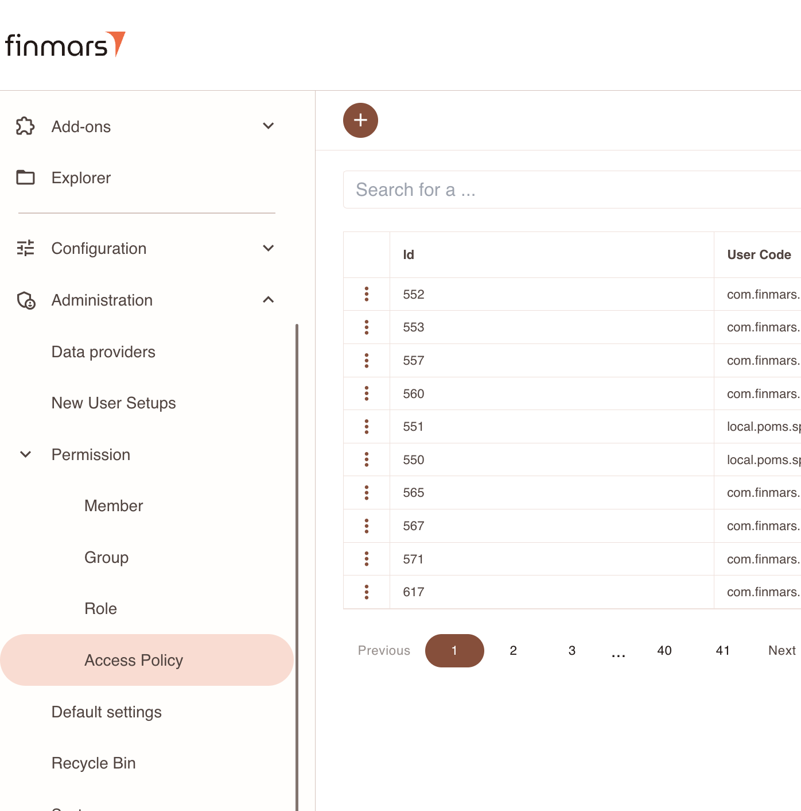
Task: Collapse the Permission submenu chevron
Action: click(26, 454)
